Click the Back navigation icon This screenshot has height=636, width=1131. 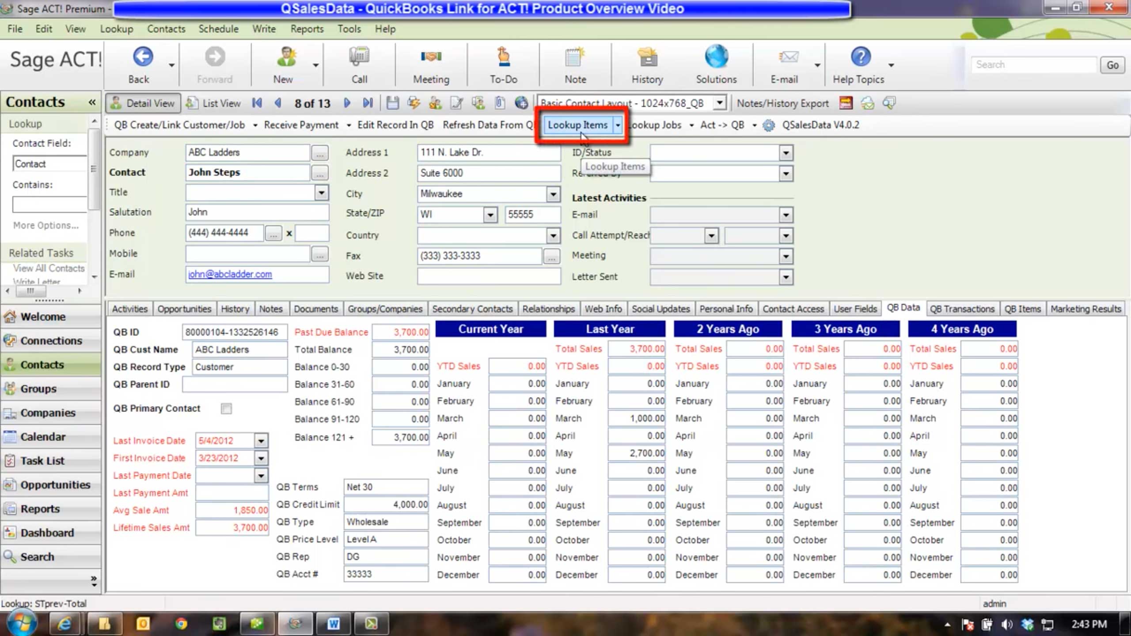pos(143,57)
